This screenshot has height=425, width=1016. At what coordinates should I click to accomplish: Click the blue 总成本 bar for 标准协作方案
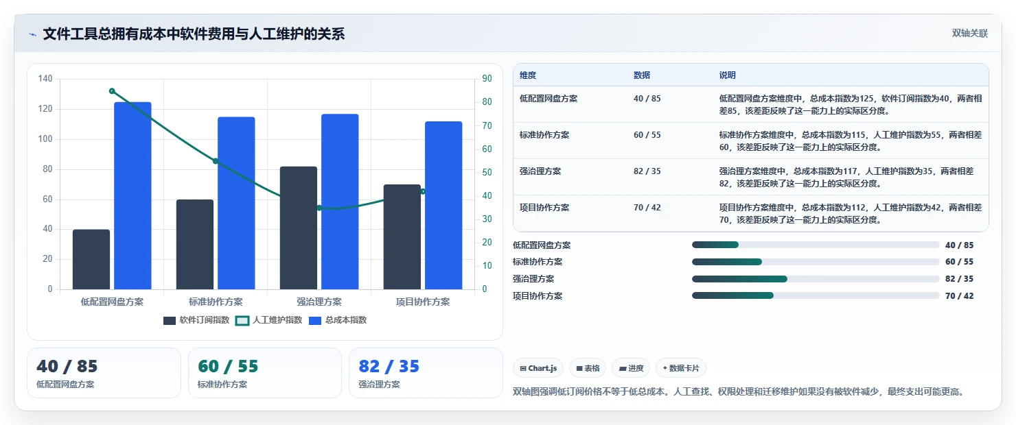[x=236, y=203]
